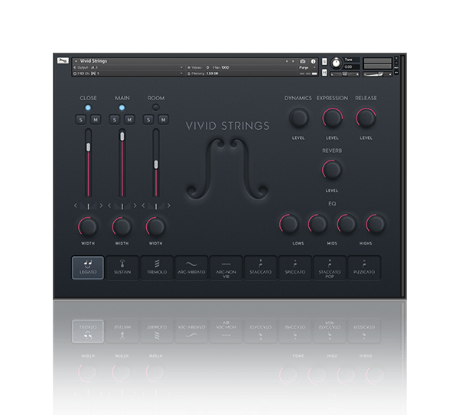Mute the Main microphone channel
This screenshot has width=459, height=415.
pos(129,120)
